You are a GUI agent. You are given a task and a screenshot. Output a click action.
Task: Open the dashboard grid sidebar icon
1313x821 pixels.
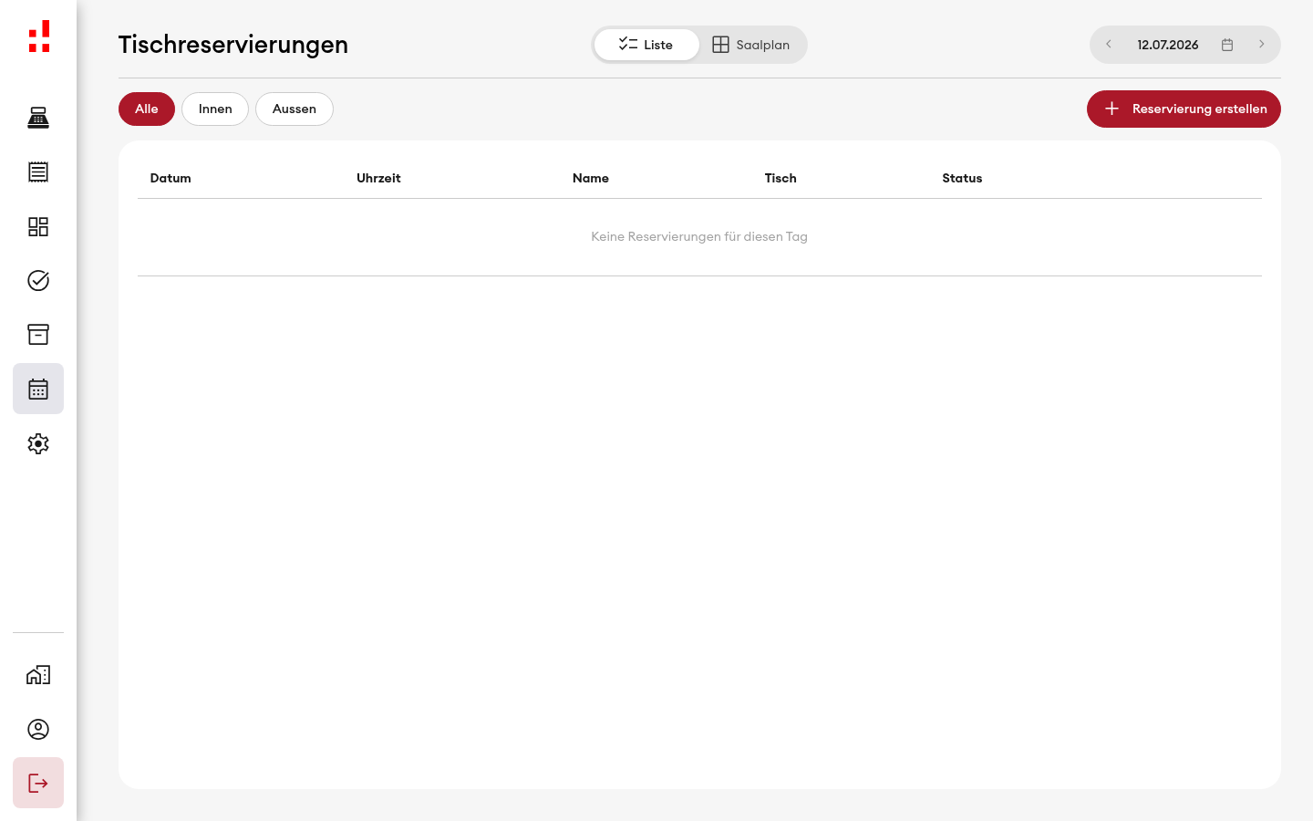[38, 226]
